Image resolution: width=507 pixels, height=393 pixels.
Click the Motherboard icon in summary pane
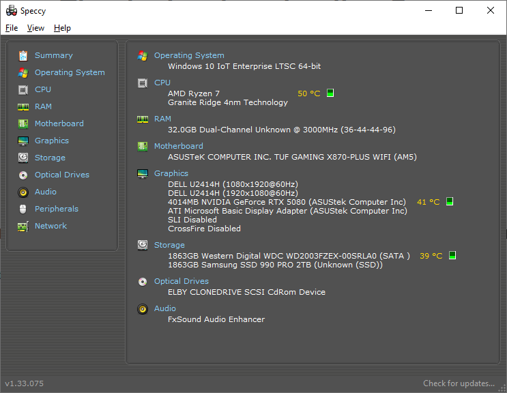(143, 147)
